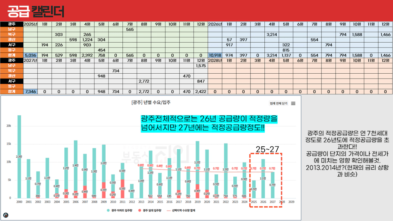Click the total cell showing 1,137
Viewport: 393px width, 221px height.
(286, 55)
